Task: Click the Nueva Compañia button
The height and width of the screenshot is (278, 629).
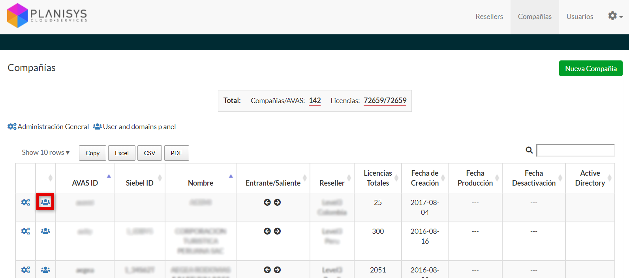Action: [591, 68]
